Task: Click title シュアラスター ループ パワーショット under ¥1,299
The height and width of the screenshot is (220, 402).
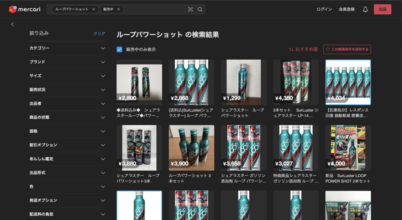Action: [242, 113]
